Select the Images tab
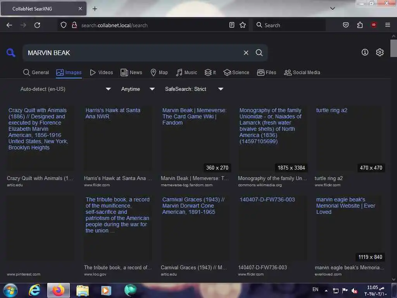The height and width of the screenshot is (298, 397). (x=69, y=73)
